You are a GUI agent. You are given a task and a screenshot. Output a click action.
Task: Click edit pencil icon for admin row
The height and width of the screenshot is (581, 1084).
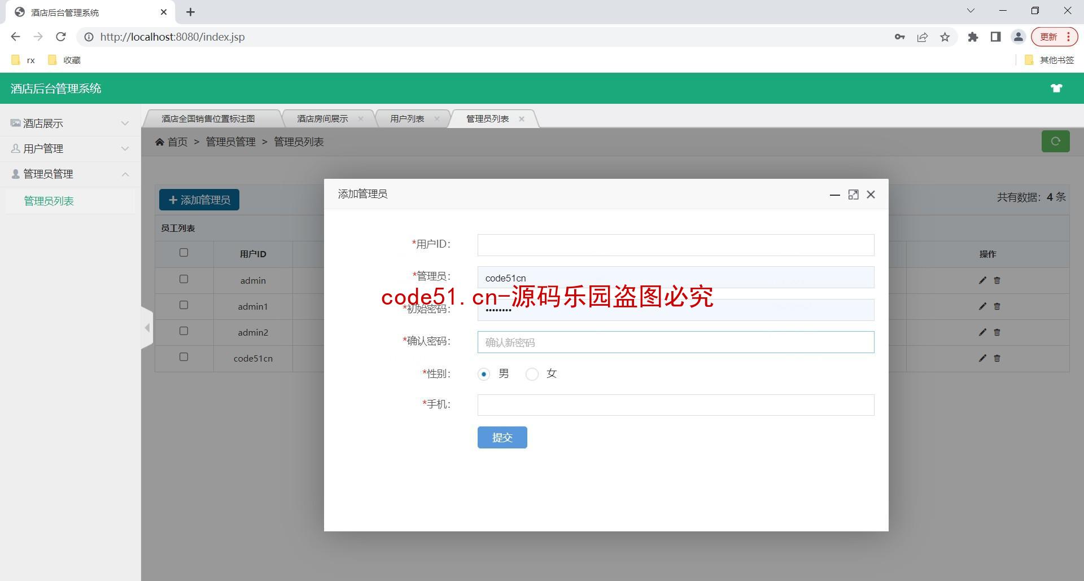point(982,280)
